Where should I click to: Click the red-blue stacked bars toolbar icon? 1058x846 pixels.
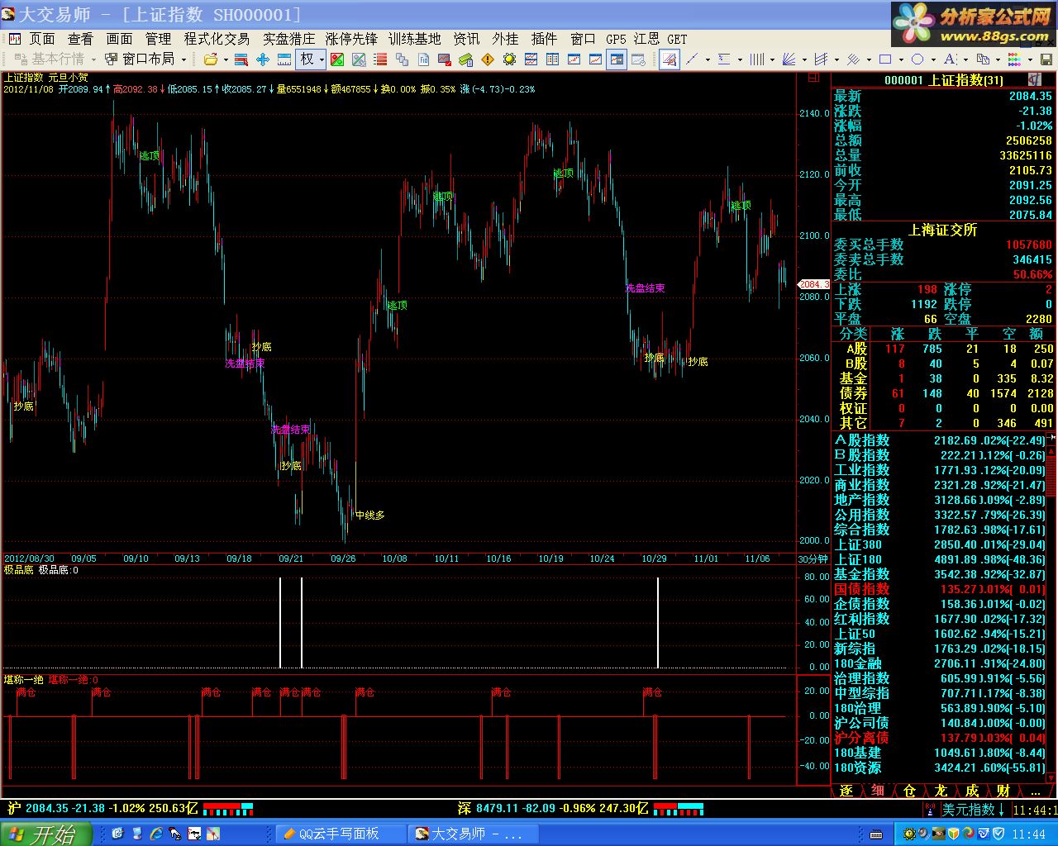(x=241, y=59)
